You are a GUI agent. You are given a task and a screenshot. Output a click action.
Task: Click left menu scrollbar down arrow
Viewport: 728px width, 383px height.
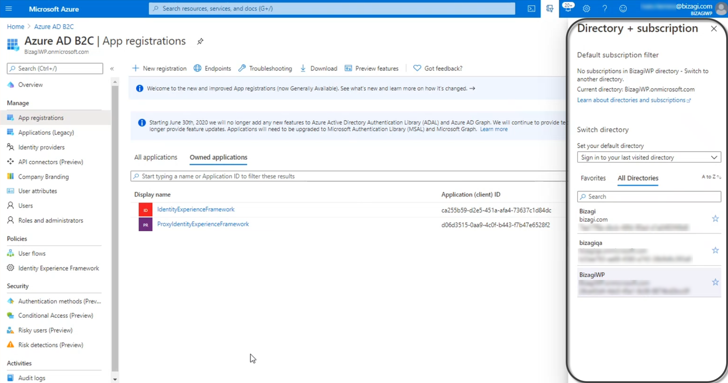click(x=115, y=379)
